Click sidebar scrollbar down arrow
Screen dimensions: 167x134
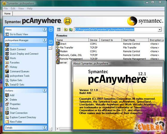pos(50,129)
